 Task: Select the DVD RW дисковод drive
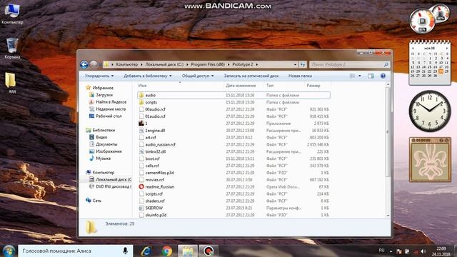click(111, 186)
